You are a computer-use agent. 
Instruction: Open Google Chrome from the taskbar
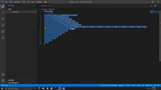point(47,88)
